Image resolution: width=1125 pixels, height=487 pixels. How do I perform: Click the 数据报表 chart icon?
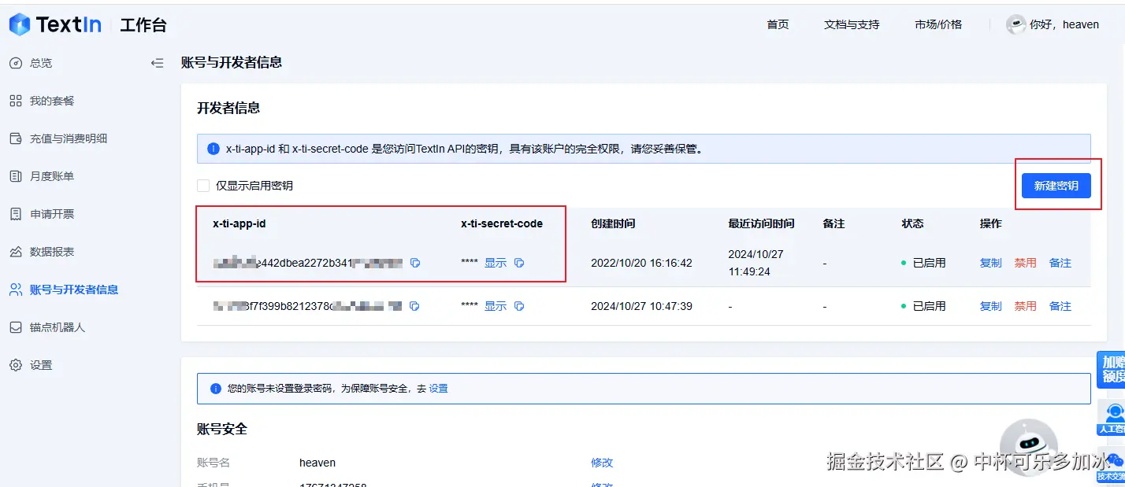tap(16, 252)
